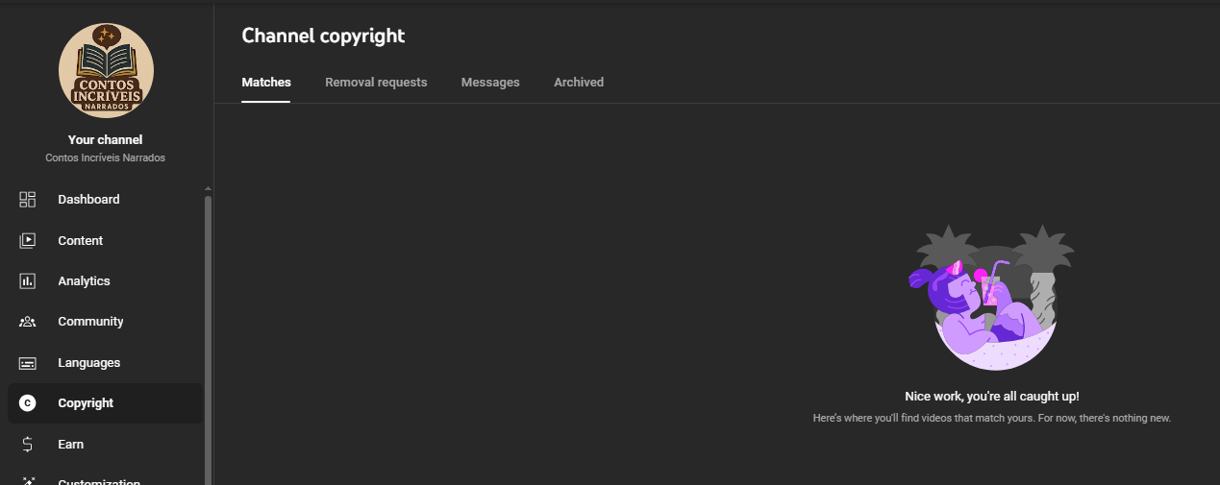Viewport: 1220px width, 485px height.
Task: Go to the Messages tab
Action: tap(490, 83)
